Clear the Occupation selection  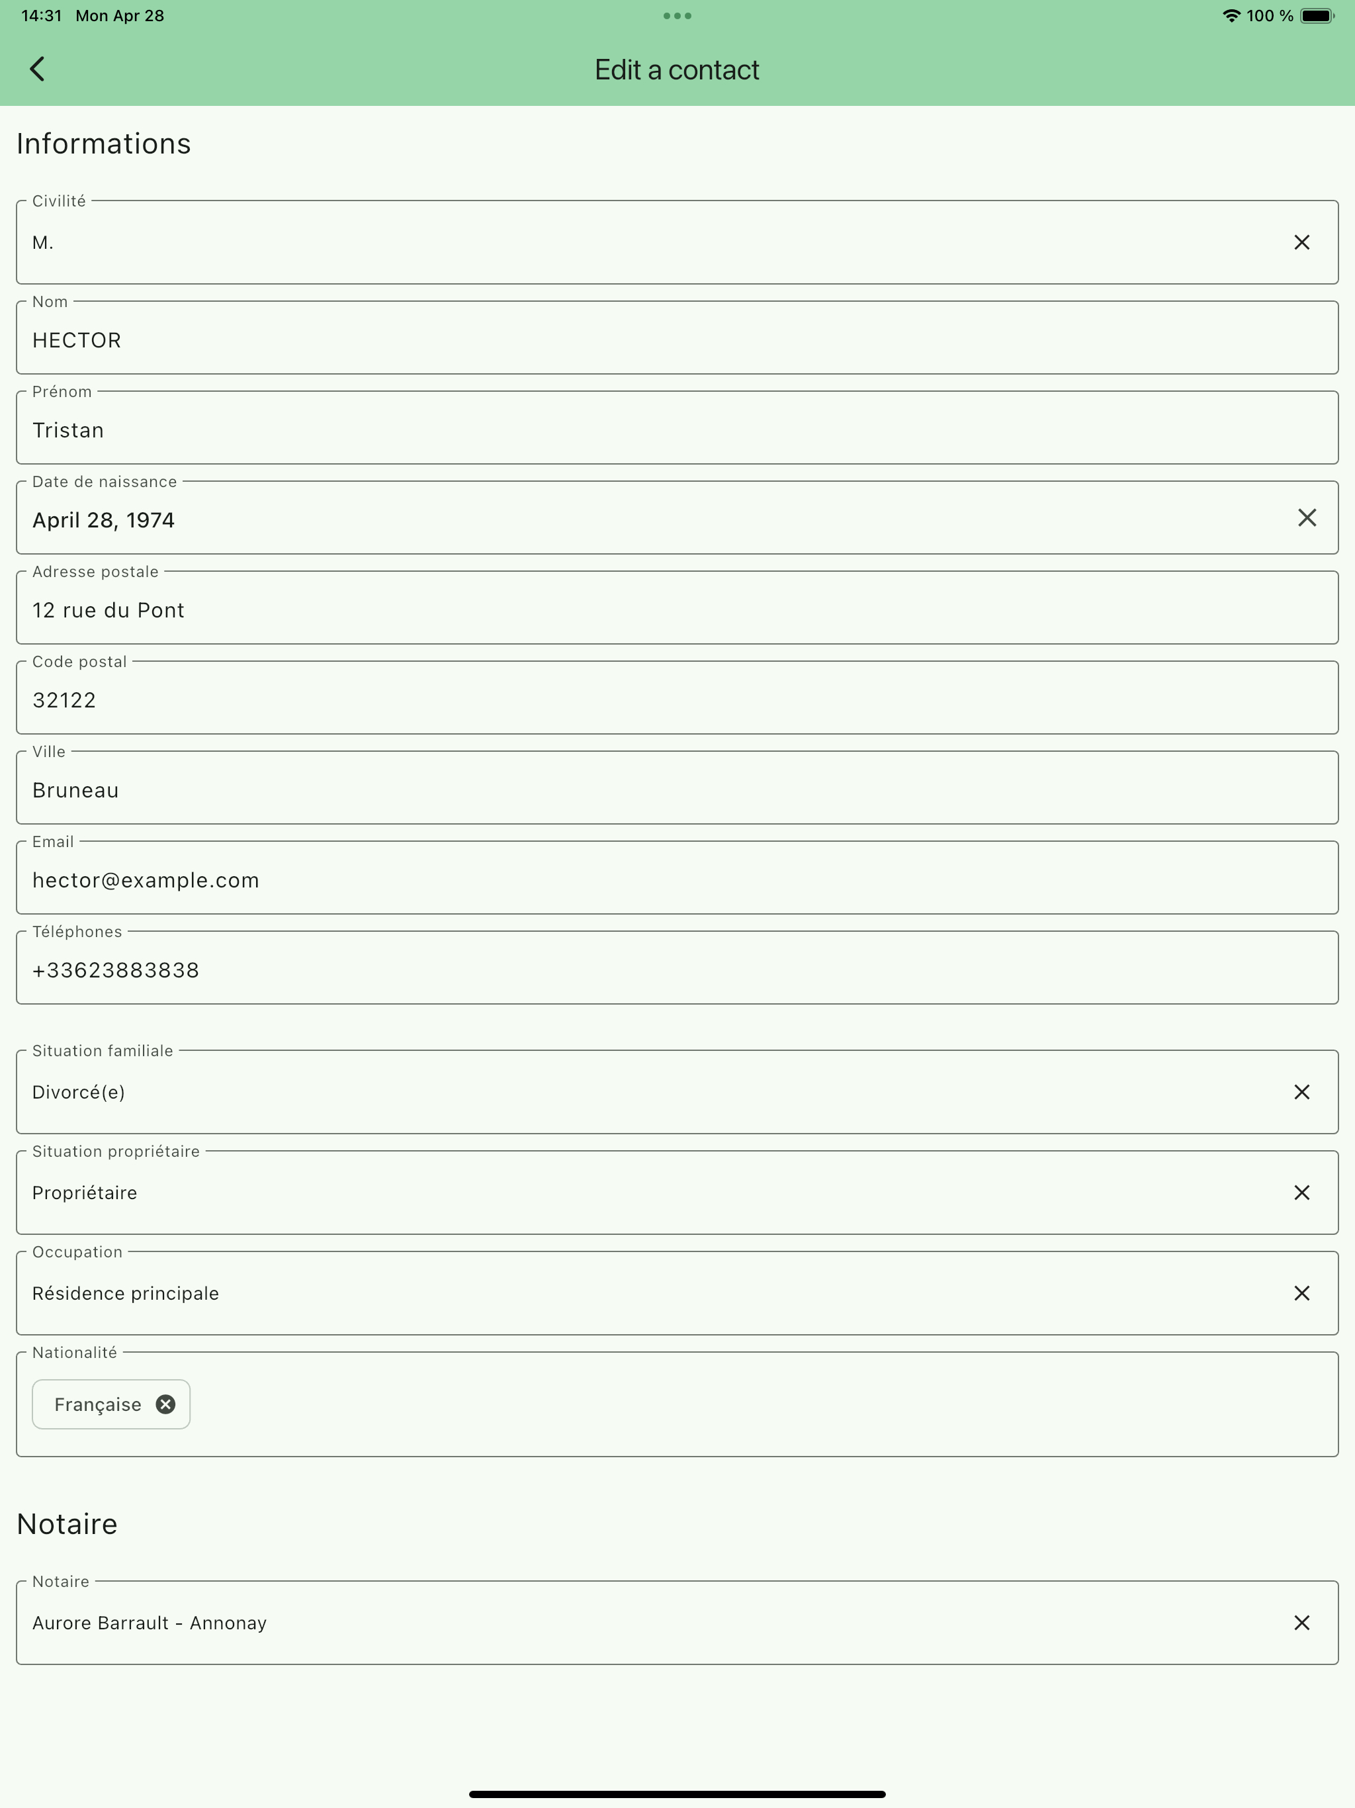[x=1302, y=1293]
